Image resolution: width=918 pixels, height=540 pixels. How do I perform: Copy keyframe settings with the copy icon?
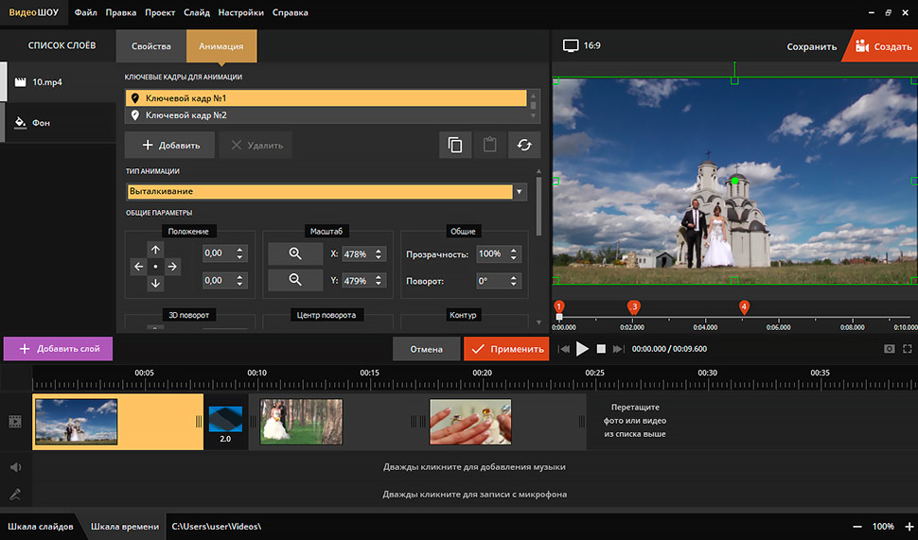click(455, 145)
